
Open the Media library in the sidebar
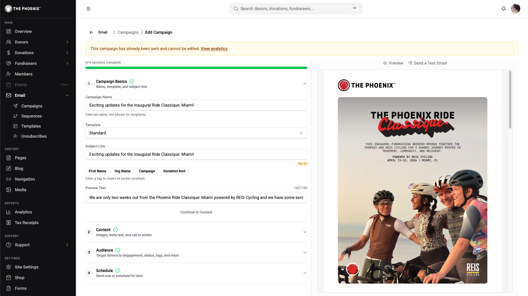point(20,190)
